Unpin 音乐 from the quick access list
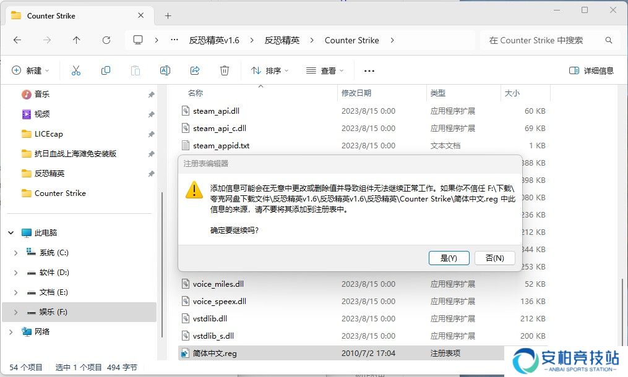The height and width of the screenshot is (377, 628). click(x=150, y=95)
